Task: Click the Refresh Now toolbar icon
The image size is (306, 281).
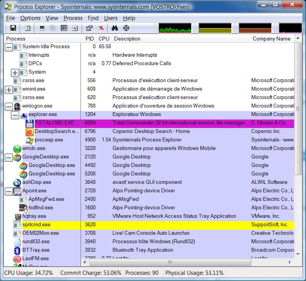Action: click(28, 28)
